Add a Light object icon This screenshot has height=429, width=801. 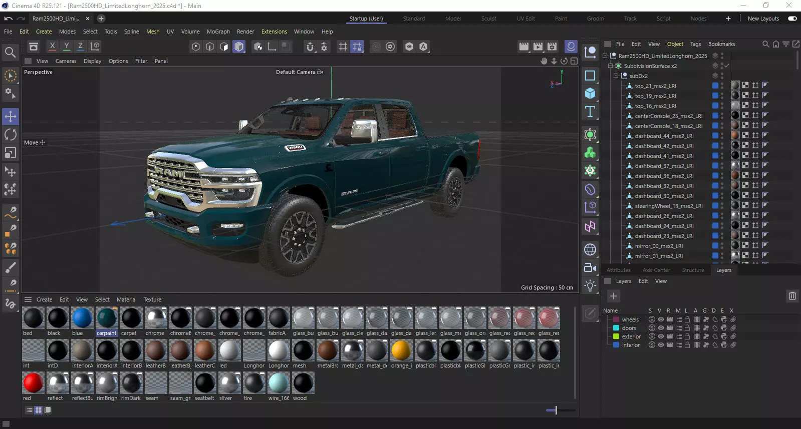click(590, 285)
